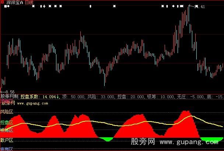The height and width of the screenshot is (151, 224).
Task: Click the 底部区 zone label
Action: pyautogui.click(x=7, y=149)
